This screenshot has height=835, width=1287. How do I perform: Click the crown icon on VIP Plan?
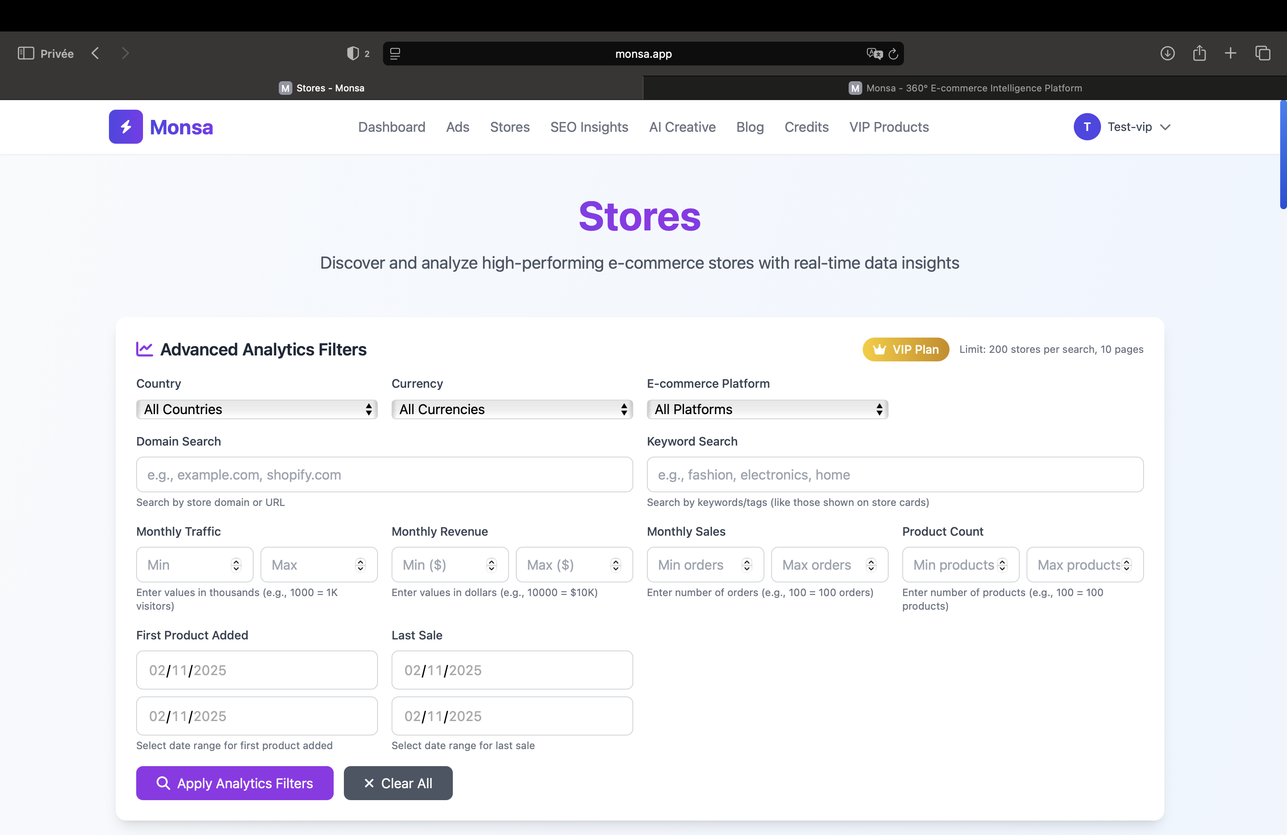879,349
